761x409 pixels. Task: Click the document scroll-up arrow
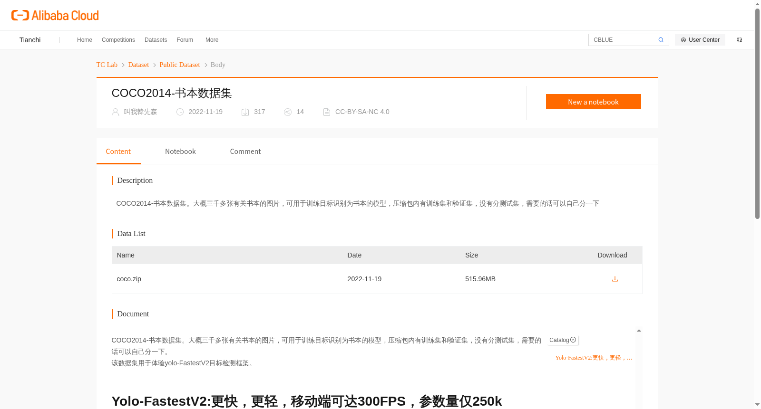tap(639, 330)
